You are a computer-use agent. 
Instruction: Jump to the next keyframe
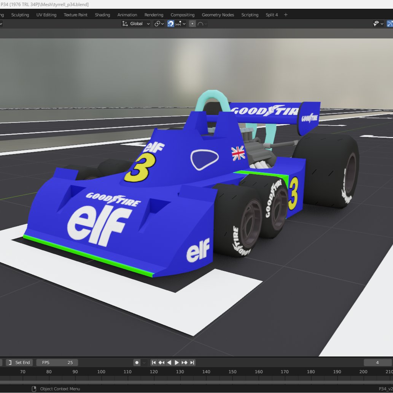(x=185, y=363)
